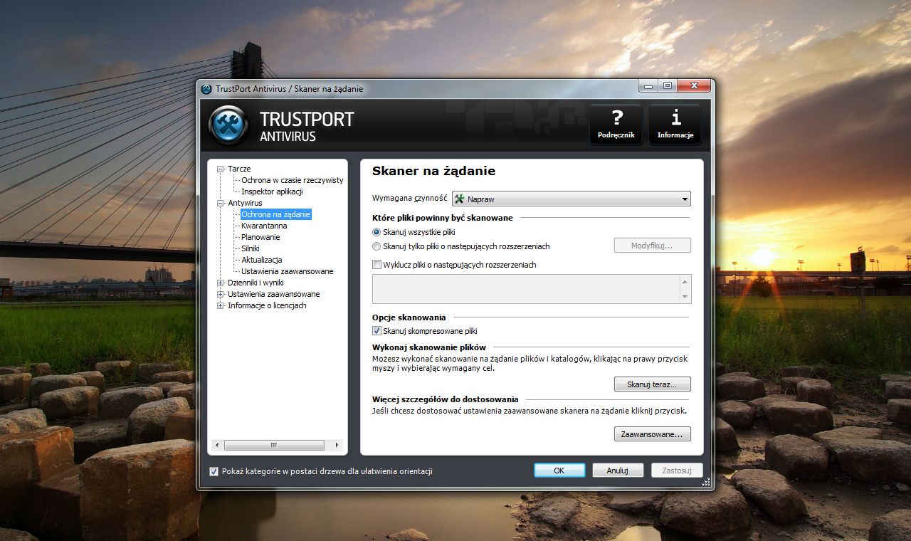Confirm with the OK button

click(x=559, y=471)
